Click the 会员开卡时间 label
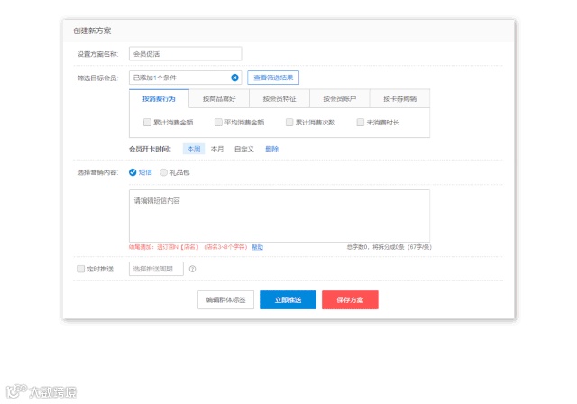This screenshot has width=577, height=404. (150, 149)
